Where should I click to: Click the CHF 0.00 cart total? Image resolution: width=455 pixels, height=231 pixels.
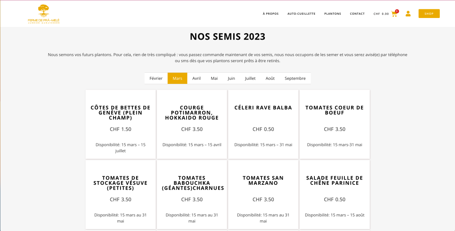[x=381, y=14]
